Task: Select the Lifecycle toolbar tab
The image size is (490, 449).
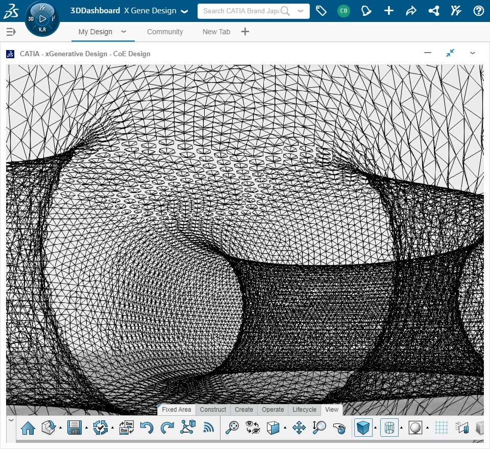Action: pyautogui.click(x=304, y=410)
